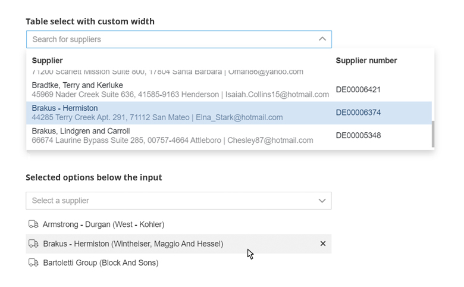Click supplier number DE00006421
The width and height of the screenshot is (464, 287).
point(358,90)
